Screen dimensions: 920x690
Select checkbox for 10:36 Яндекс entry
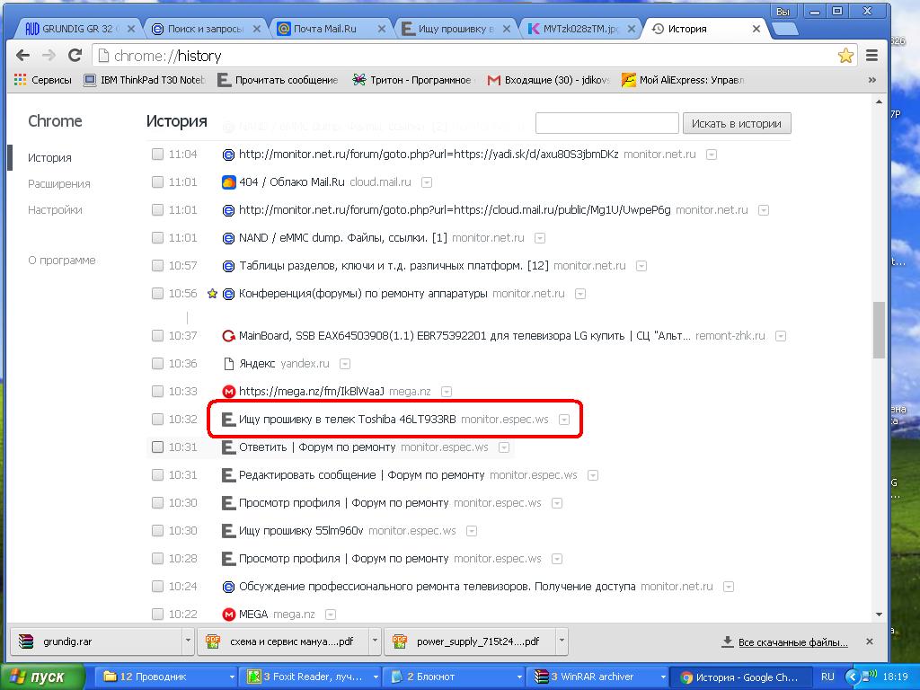click(158, 364)
